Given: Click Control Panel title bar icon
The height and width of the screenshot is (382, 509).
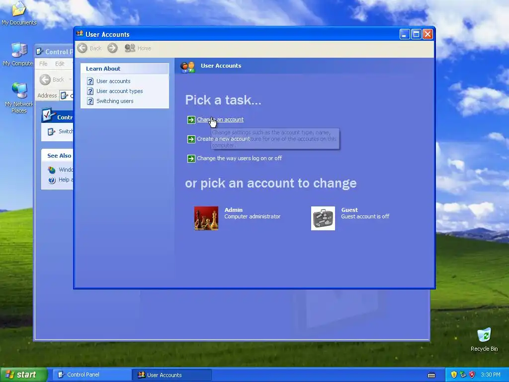Looking at the screenshot, I should pos(40,52).
